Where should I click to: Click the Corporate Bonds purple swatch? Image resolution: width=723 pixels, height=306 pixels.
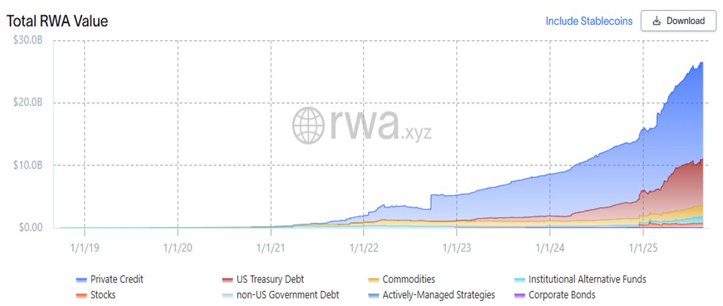point(519,295)
